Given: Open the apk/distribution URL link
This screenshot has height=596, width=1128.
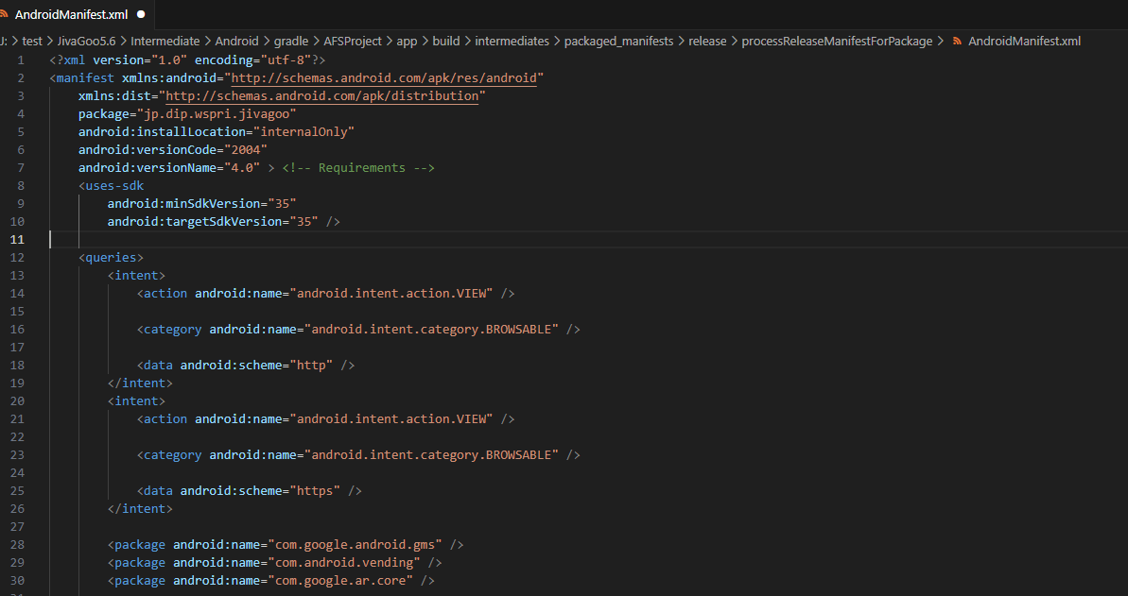Looking at the screenshot, I should (x=324, y=96).
